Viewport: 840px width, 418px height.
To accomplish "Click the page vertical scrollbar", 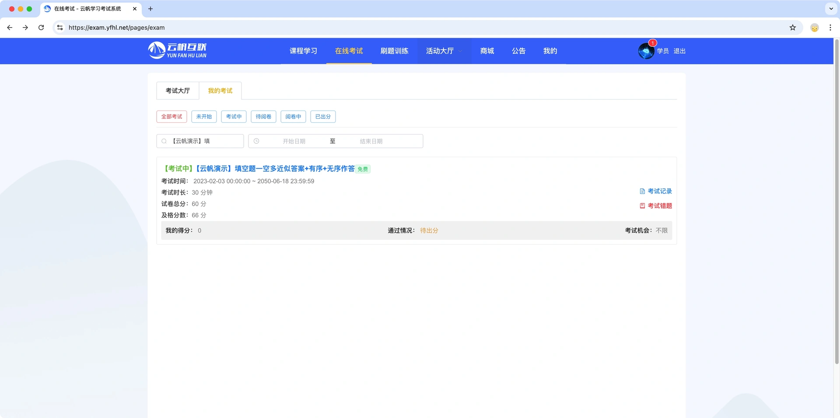I will [x=836, y=201].
